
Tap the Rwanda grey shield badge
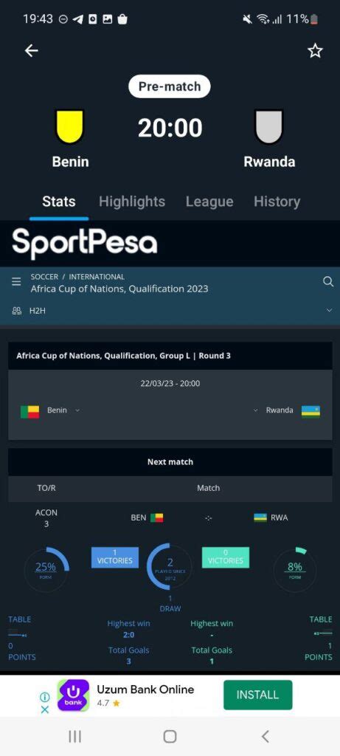point(268,127)
